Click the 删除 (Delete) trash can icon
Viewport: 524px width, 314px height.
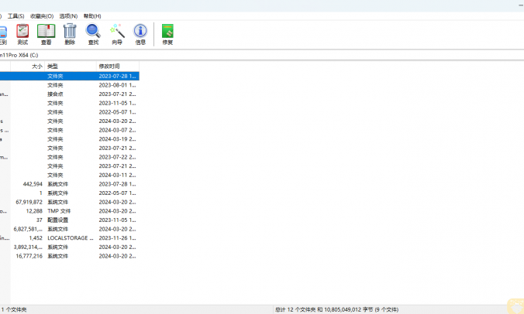[x=70, y=34]
